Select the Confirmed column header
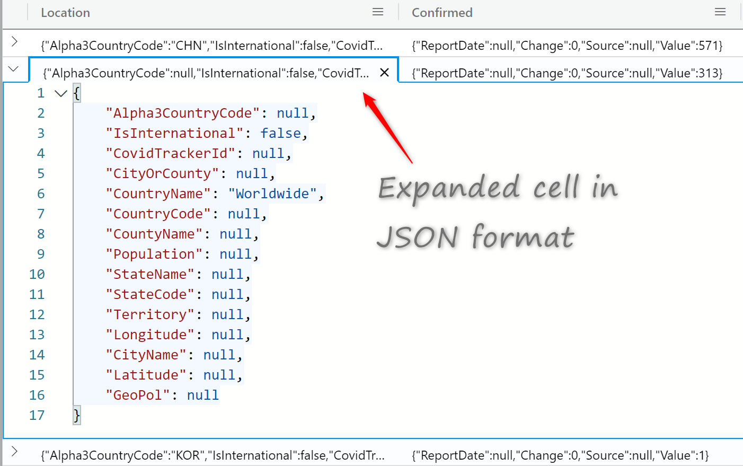The height and width of the screenshot is (466, 743). click(x=442, y=12)
